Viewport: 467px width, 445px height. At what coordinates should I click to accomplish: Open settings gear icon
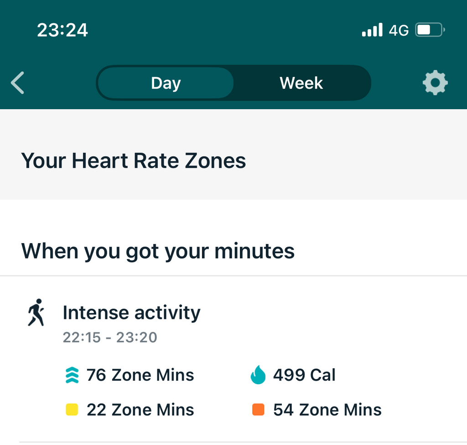435,83
